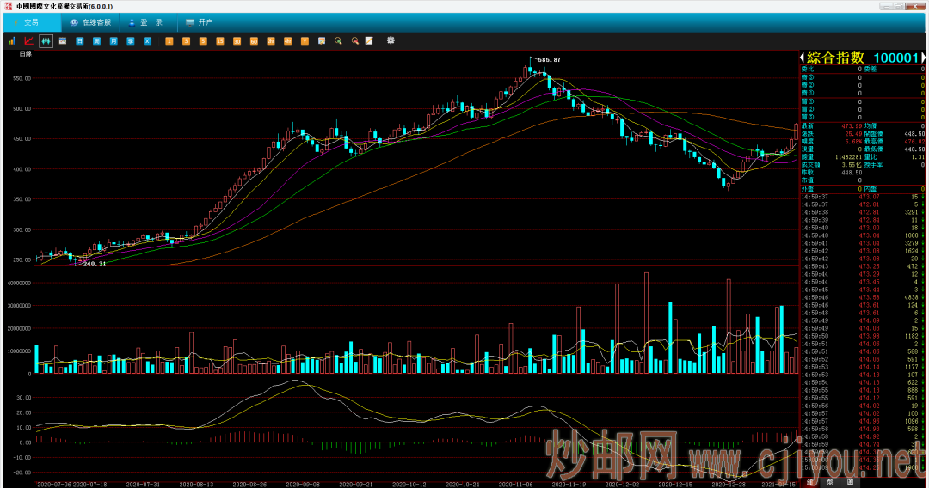Screen dimensions: 929x488
Task: Click the 綜合指數 index title
Action: [x=836, y=58]
